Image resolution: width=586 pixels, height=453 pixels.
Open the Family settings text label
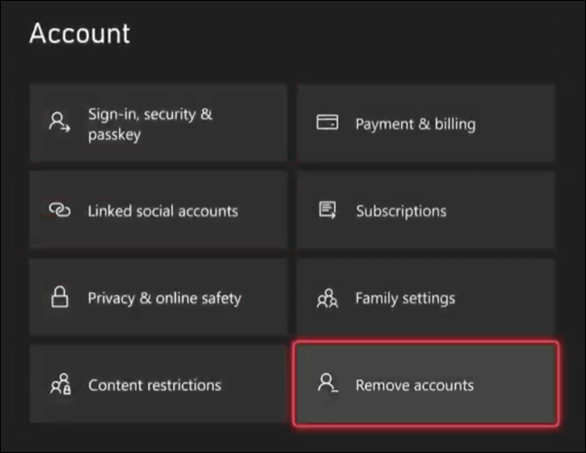pyautogui.click(x=405, y=298)
